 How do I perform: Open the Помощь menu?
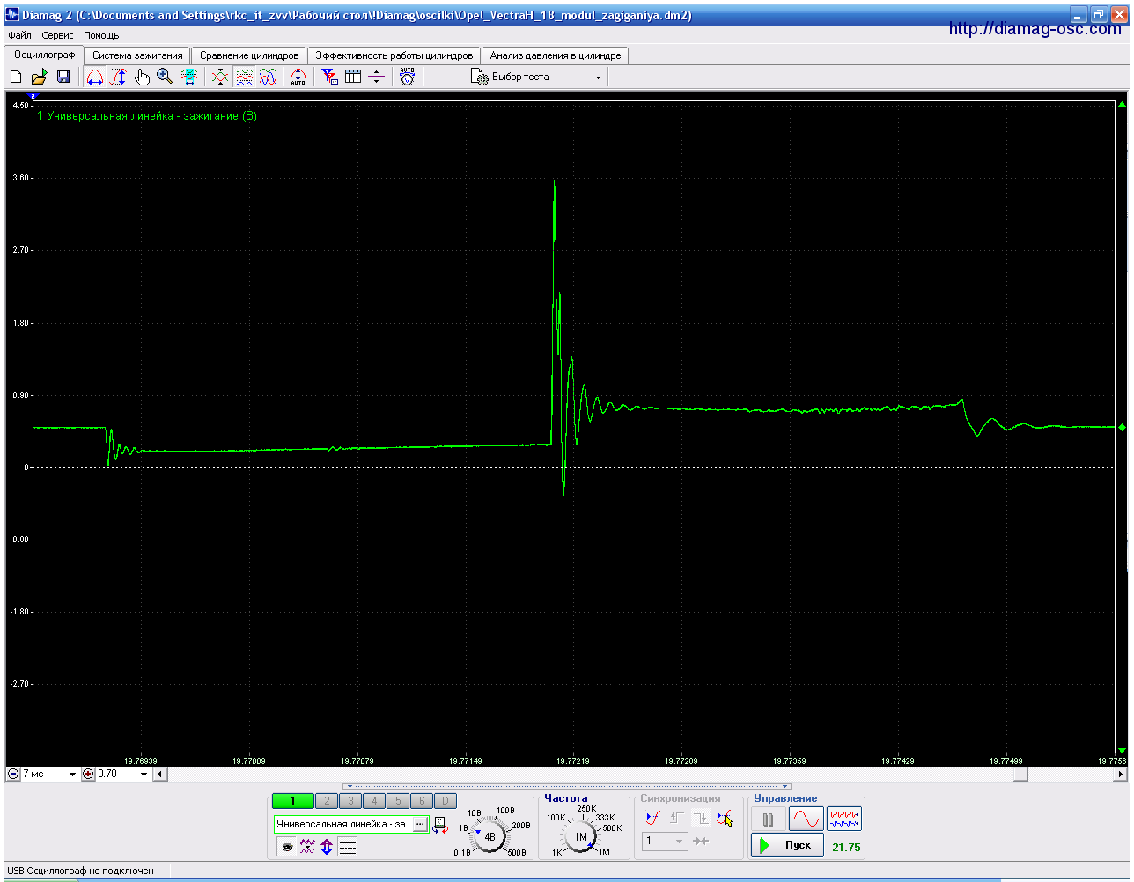(101, 35)
